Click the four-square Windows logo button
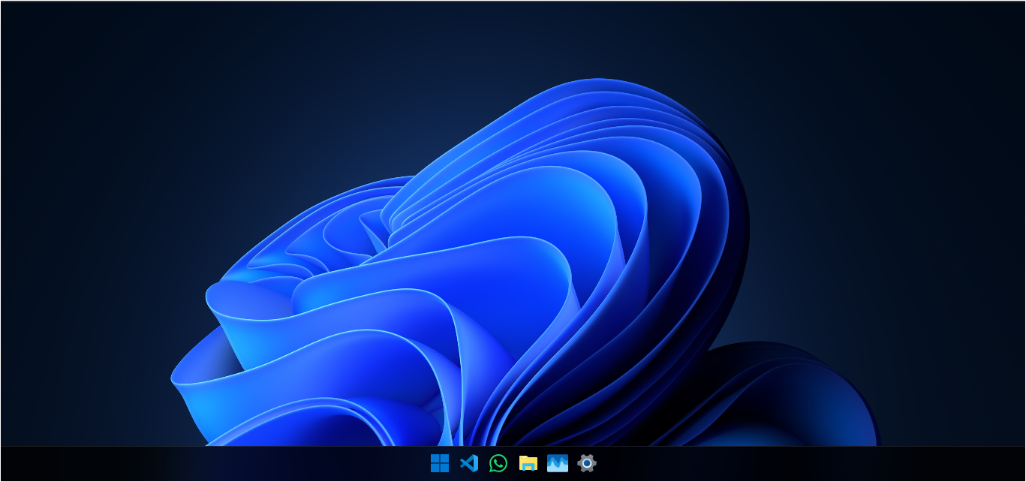 [440, 463]
